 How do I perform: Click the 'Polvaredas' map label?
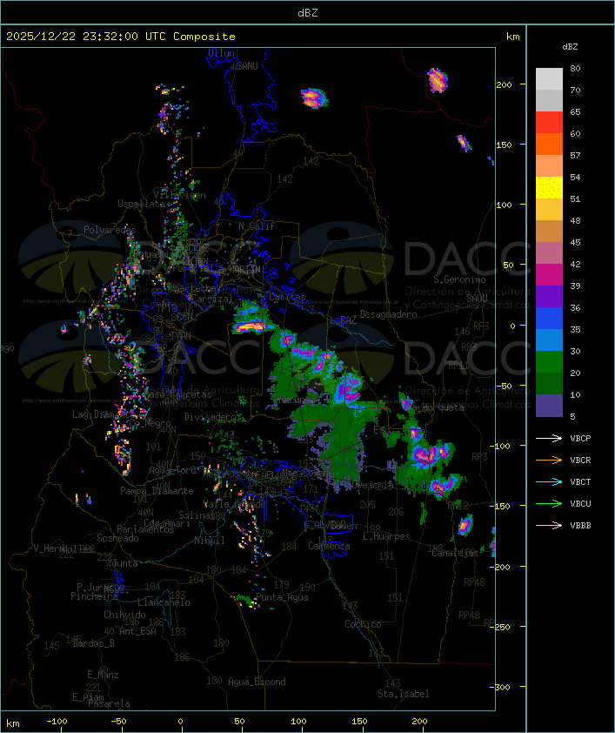tap(110, 230)
